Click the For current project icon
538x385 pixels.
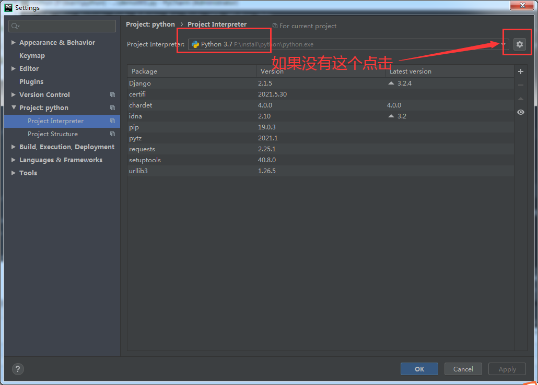click(x=275, y=26)
